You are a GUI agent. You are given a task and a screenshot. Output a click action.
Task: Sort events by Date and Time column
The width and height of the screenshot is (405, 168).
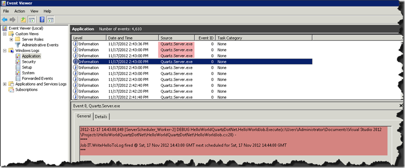pos(132,38)
